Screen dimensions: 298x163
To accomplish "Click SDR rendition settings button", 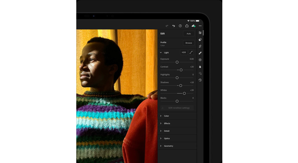I will point(177,108).
